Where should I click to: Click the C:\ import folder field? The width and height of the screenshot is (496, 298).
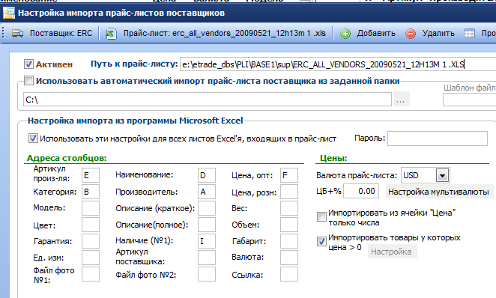point(208,100)
